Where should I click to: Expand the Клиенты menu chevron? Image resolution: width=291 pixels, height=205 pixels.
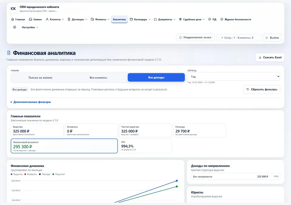(63, 19)
